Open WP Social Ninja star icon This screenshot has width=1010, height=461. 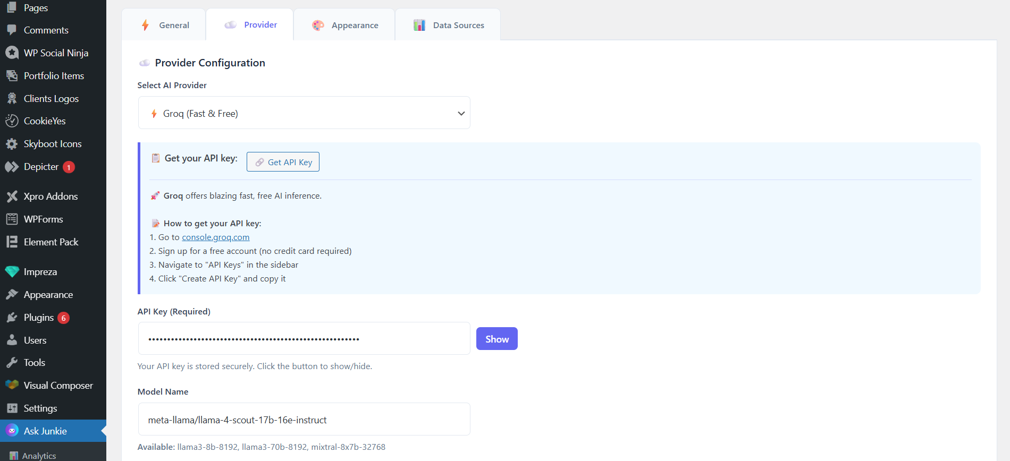tap(12, 53)
